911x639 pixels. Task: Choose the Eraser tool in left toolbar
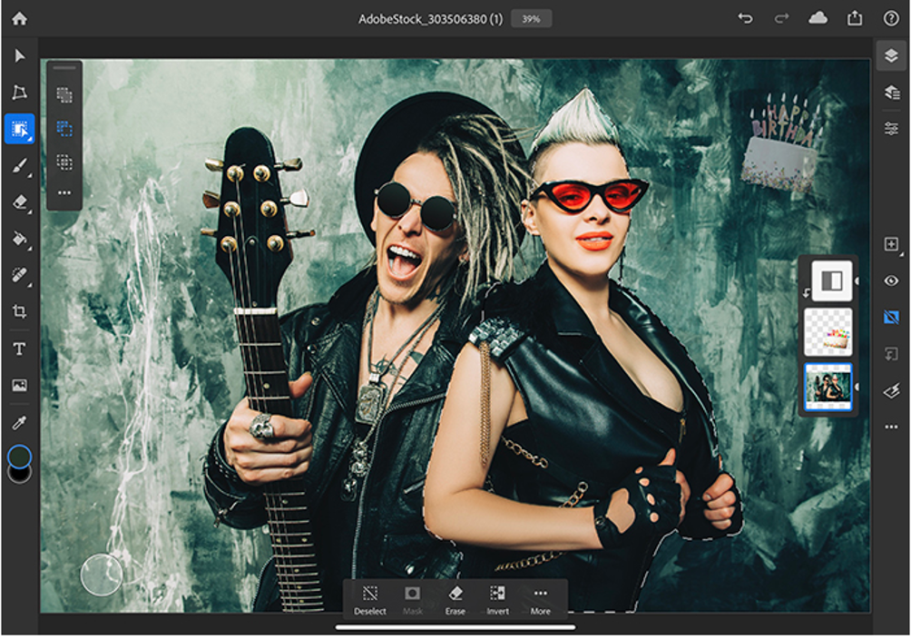pyautogui.click(x=19, y=202)
